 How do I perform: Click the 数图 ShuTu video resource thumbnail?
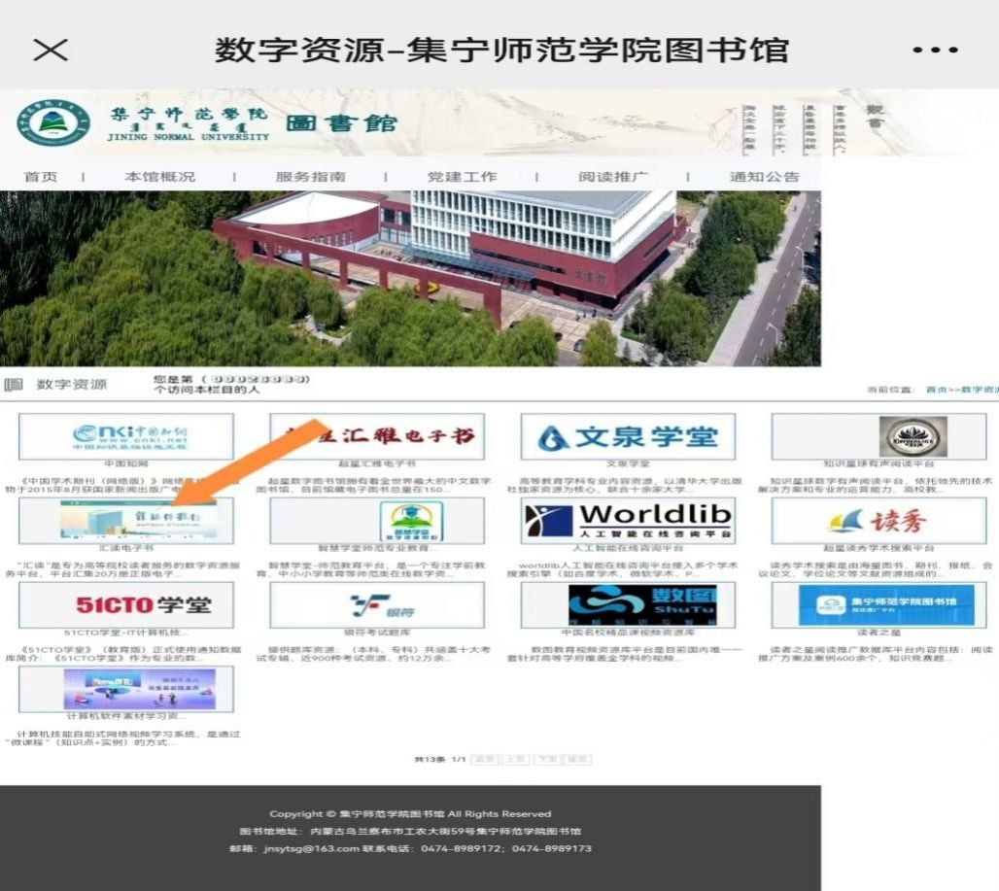[628, 605]
